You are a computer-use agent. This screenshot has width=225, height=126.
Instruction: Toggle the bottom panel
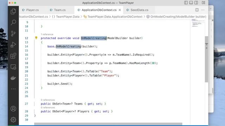191,3
